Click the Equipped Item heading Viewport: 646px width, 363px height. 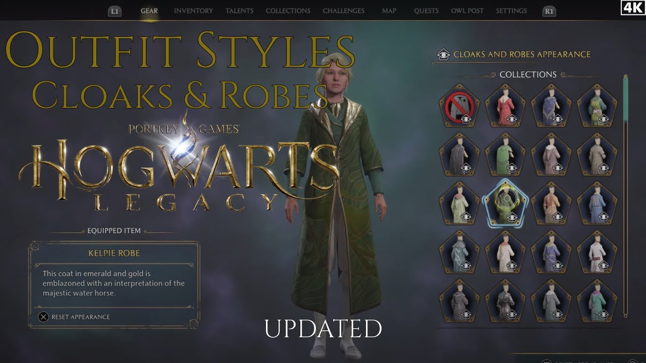tap(114, 231)
